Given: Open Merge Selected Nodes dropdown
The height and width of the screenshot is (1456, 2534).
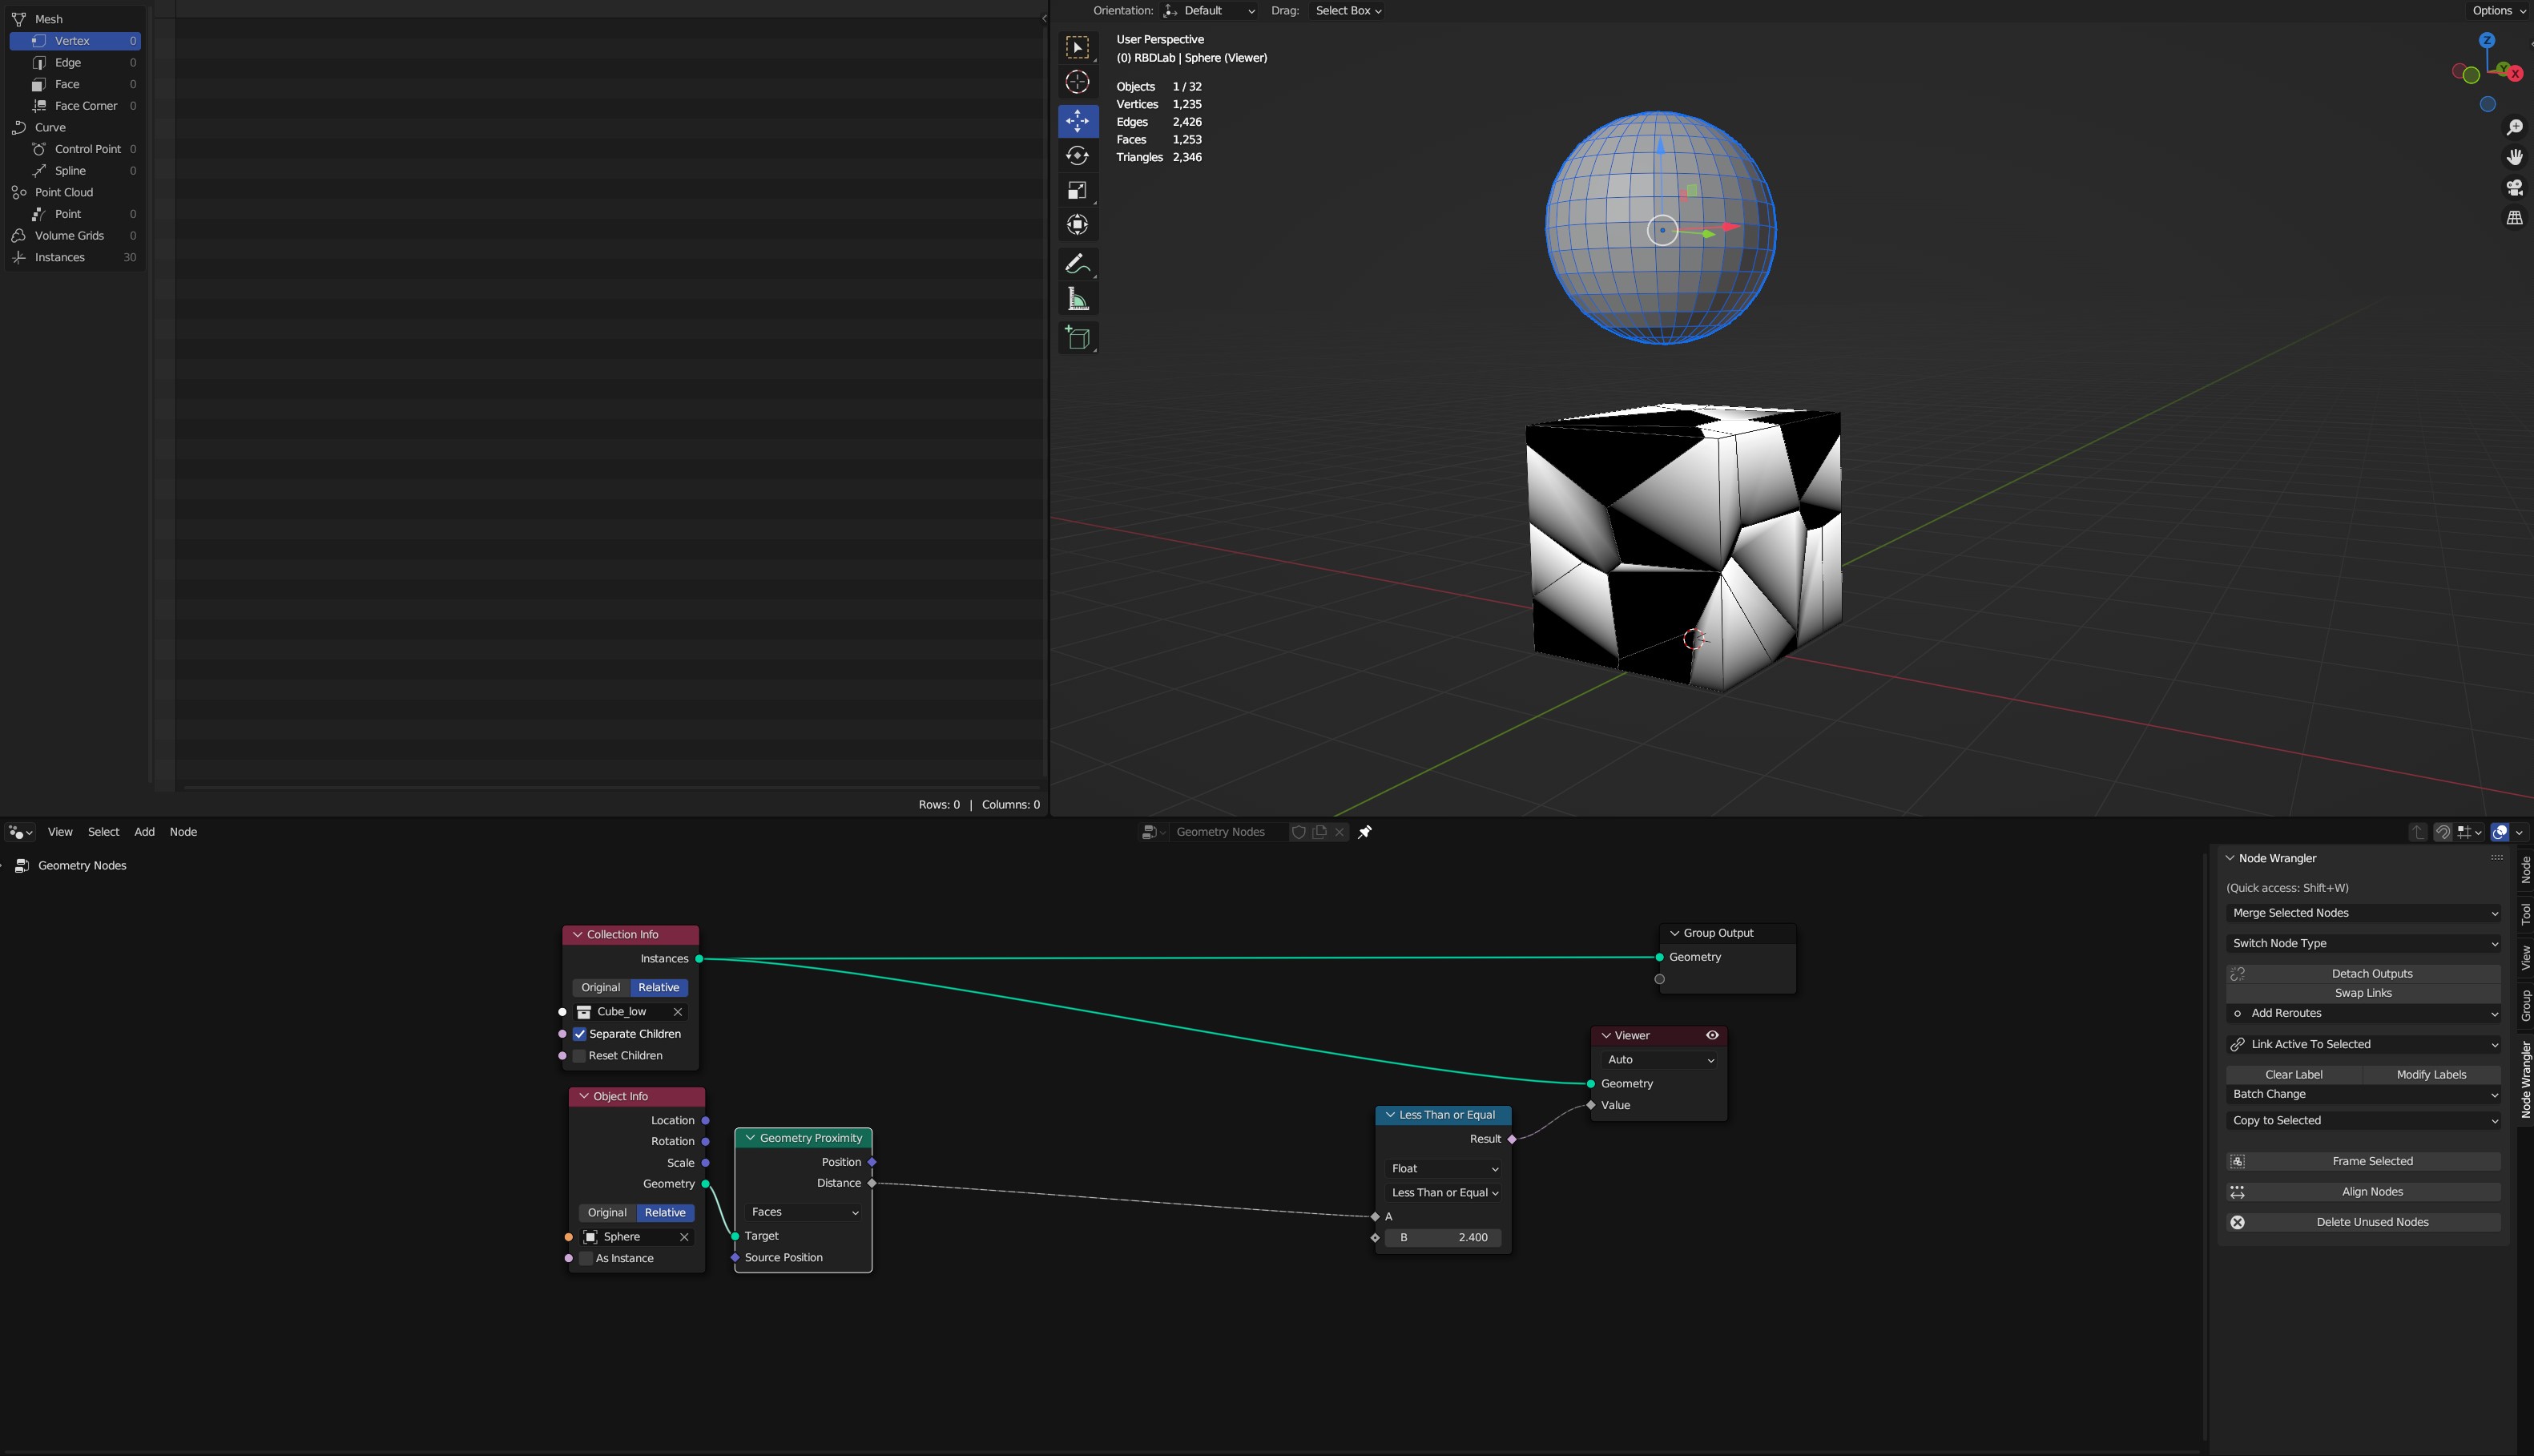Looking at the screenshot, I should tap(2363, 913).
